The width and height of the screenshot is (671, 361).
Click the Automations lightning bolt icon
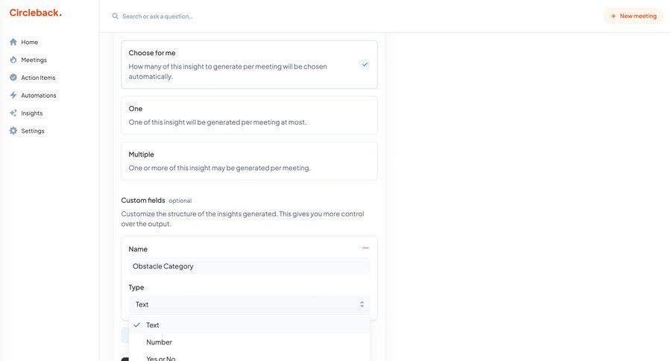pyautogui.click(x=13, y=95)
